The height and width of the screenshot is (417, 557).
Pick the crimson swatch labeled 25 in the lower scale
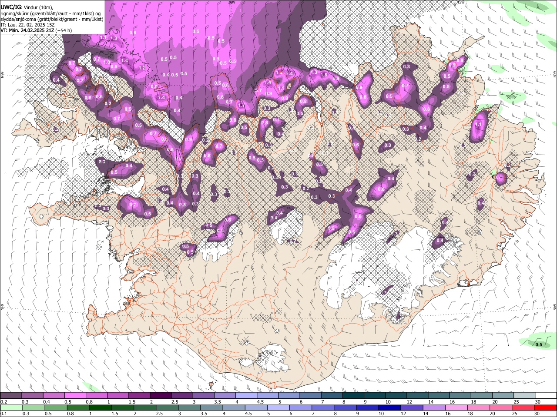tap(522, 407)
